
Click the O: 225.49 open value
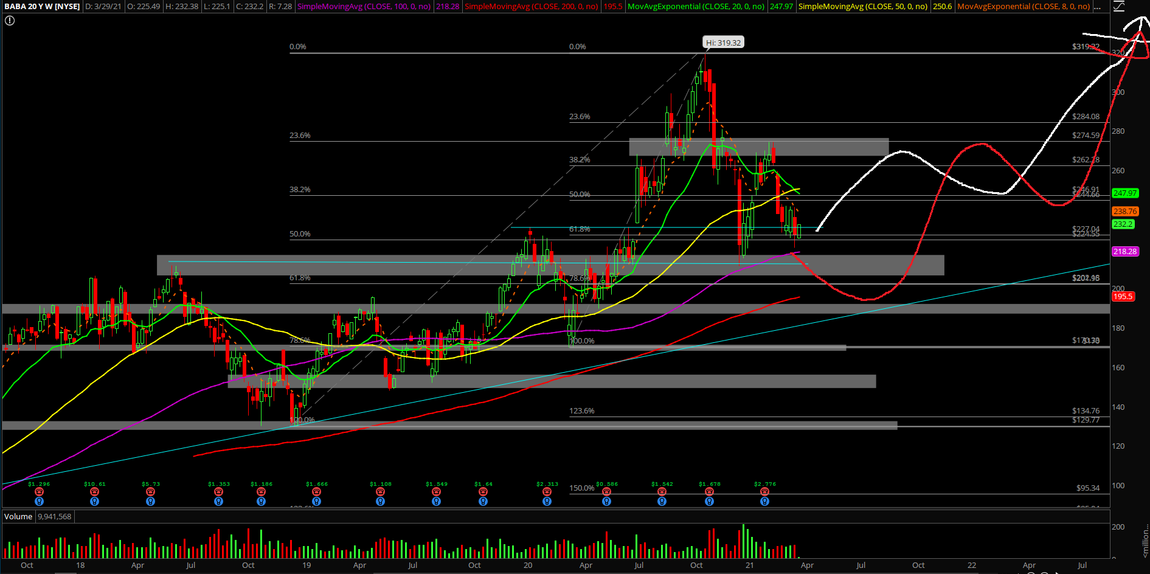144,7
